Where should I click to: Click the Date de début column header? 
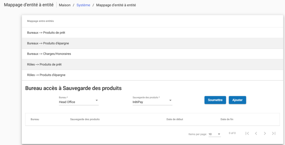click(175, 119)
